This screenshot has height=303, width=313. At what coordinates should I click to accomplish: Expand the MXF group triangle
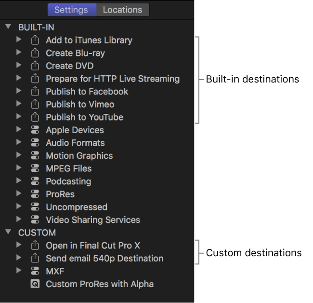19,270
